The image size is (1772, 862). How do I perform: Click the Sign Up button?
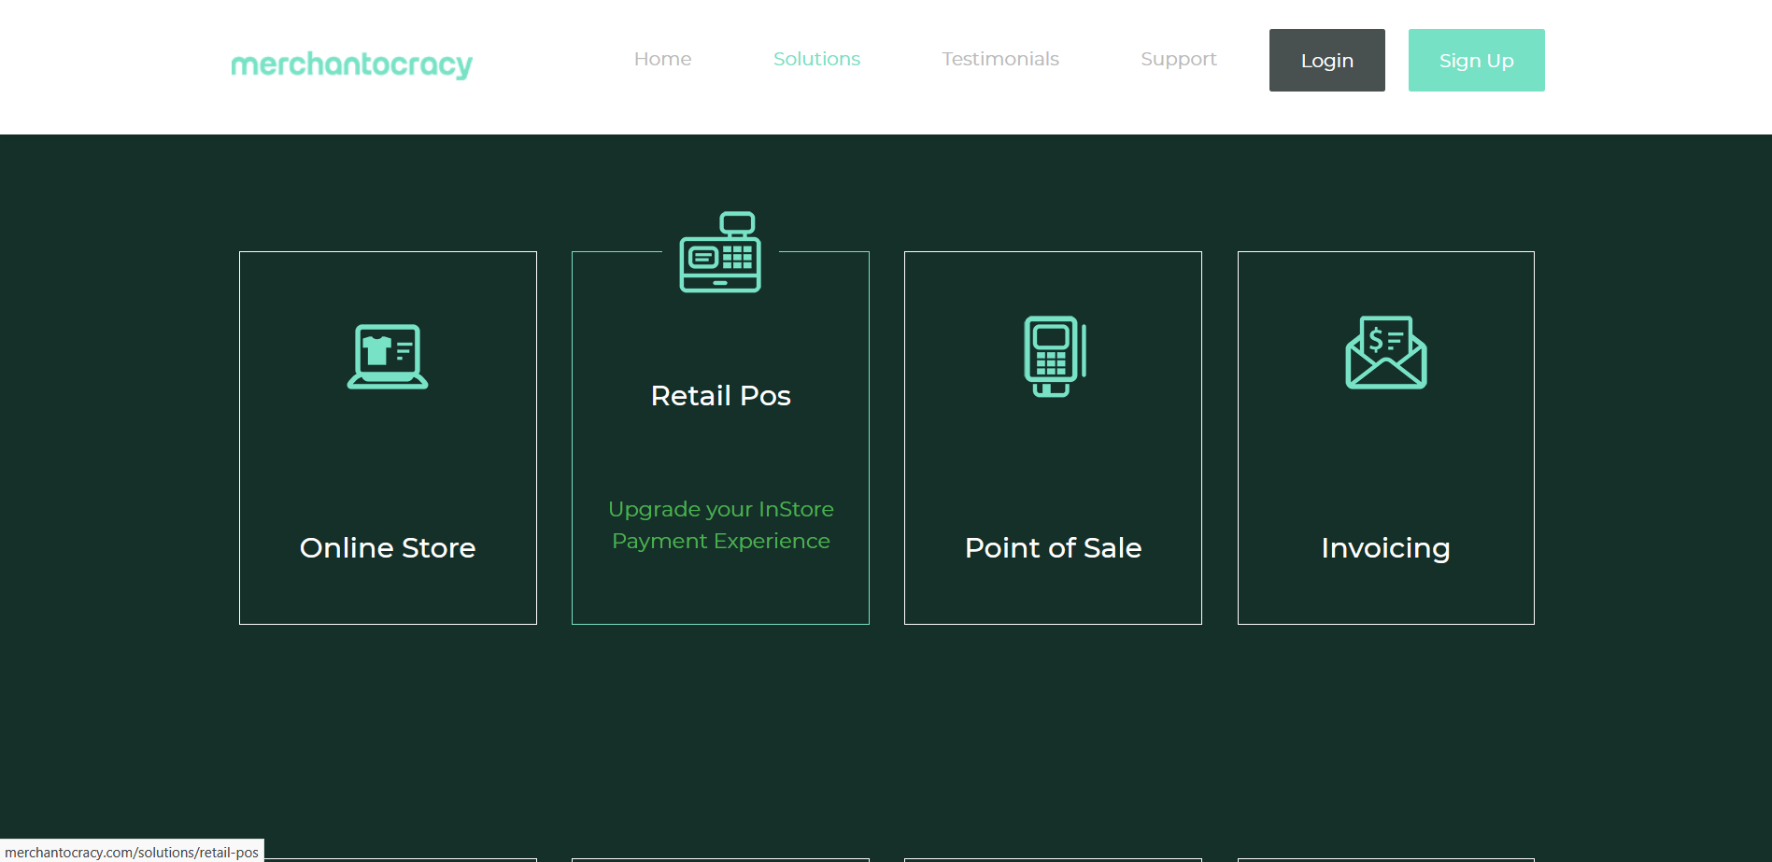(1476, 61)
